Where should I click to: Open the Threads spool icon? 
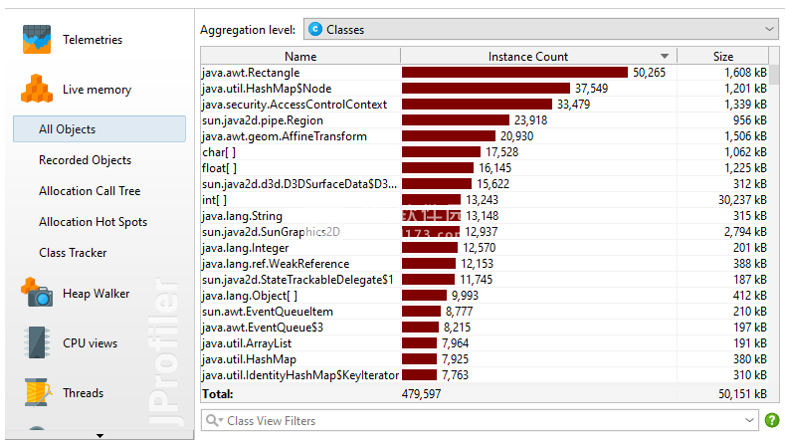pyautogui.click(x=38, y=392)
